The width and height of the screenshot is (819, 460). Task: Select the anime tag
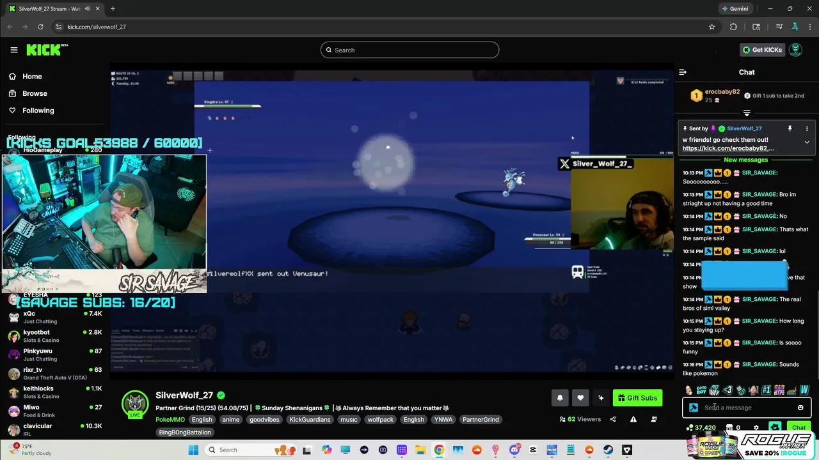click(230, 420)
